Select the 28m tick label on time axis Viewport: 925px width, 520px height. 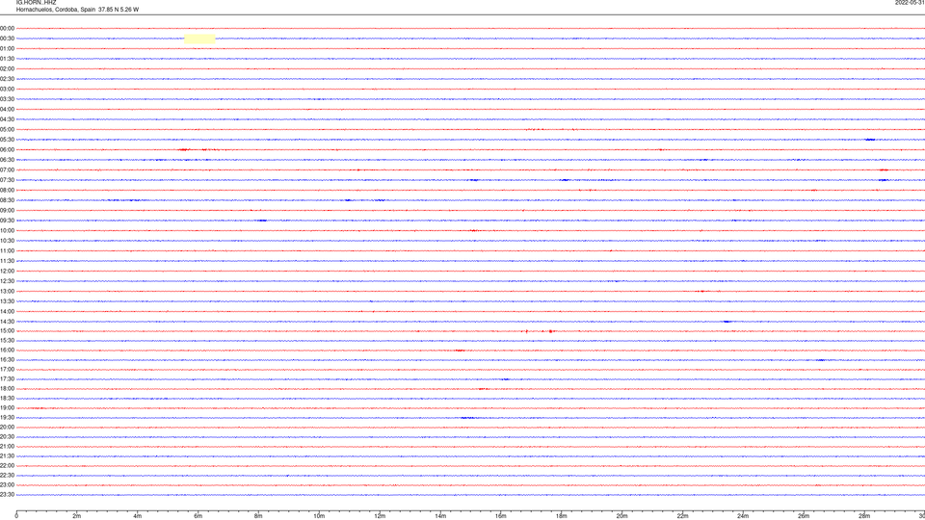pyautogui.click(x=864, y=516)
